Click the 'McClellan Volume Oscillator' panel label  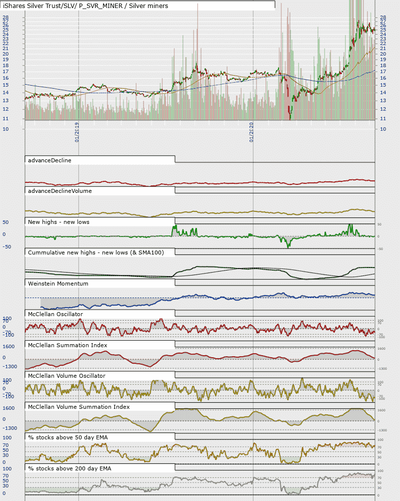tap(66, 376)
